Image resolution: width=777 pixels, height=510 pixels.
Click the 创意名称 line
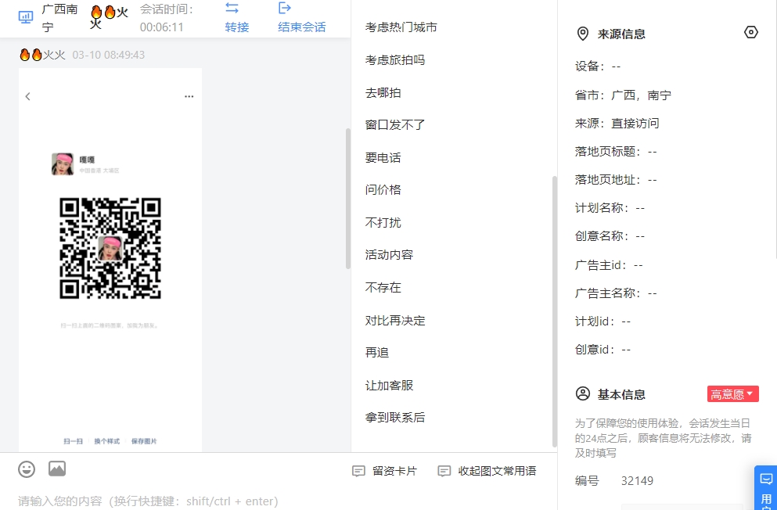tap(610, 236)
